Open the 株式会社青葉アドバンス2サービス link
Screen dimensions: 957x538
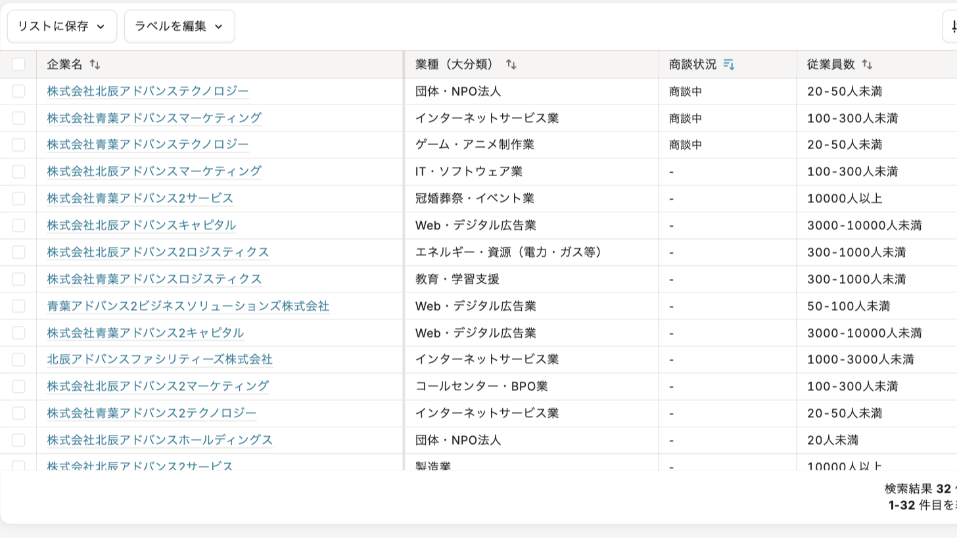[140, 198]
